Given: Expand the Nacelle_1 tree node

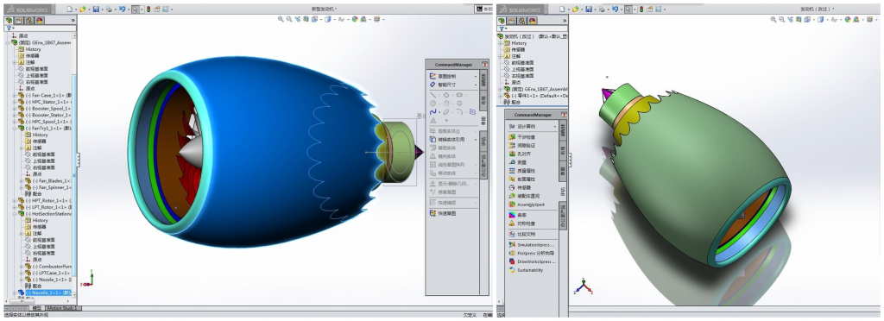Looking at the screenshot, I should tap(14, 293).
